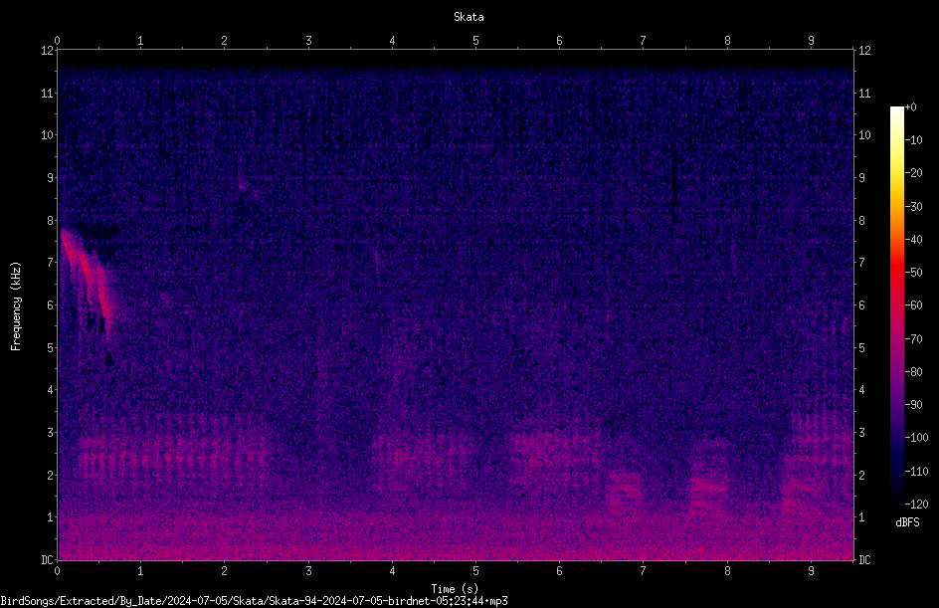Image resolution: width=939 pixels, height=608 pixels.
Task: Click the "Skata" spectrogram title
Action: pyautogui.click(x=469, y=17)
